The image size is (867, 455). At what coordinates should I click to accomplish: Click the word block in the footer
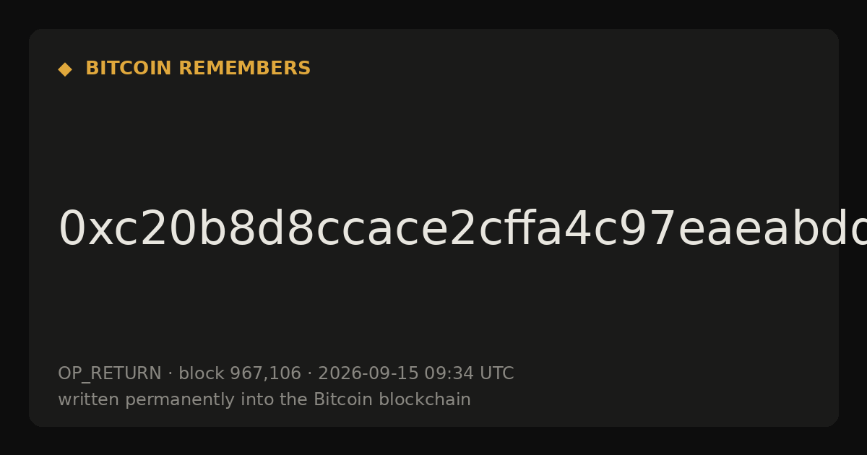tap(202, 374)
